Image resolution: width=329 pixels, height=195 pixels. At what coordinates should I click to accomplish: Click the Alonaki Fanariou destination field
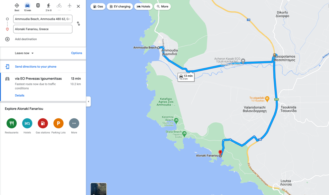43,29
